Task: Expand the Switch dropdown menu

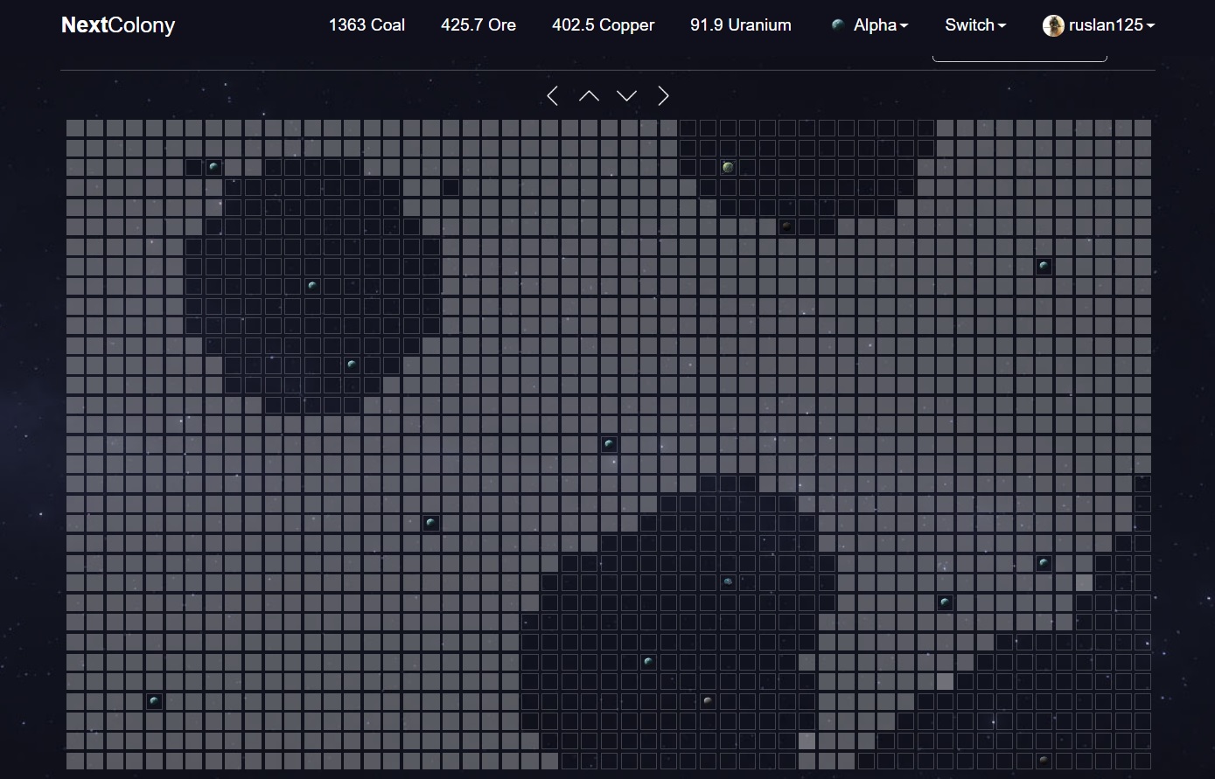Action: pyautogui.click(x=974, y=25)
